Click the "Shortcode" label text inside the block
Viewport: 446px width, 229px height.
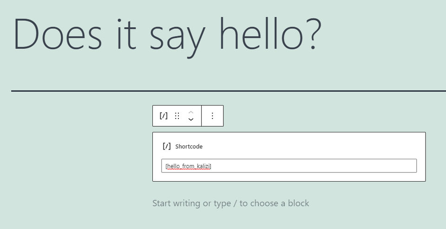[x=189, y=147]
